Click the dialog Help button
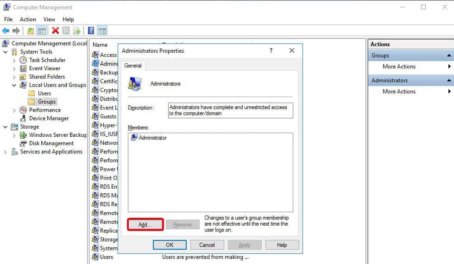This screenshot has width=454, height=264. pyautogui.click(x=282, y=245)
